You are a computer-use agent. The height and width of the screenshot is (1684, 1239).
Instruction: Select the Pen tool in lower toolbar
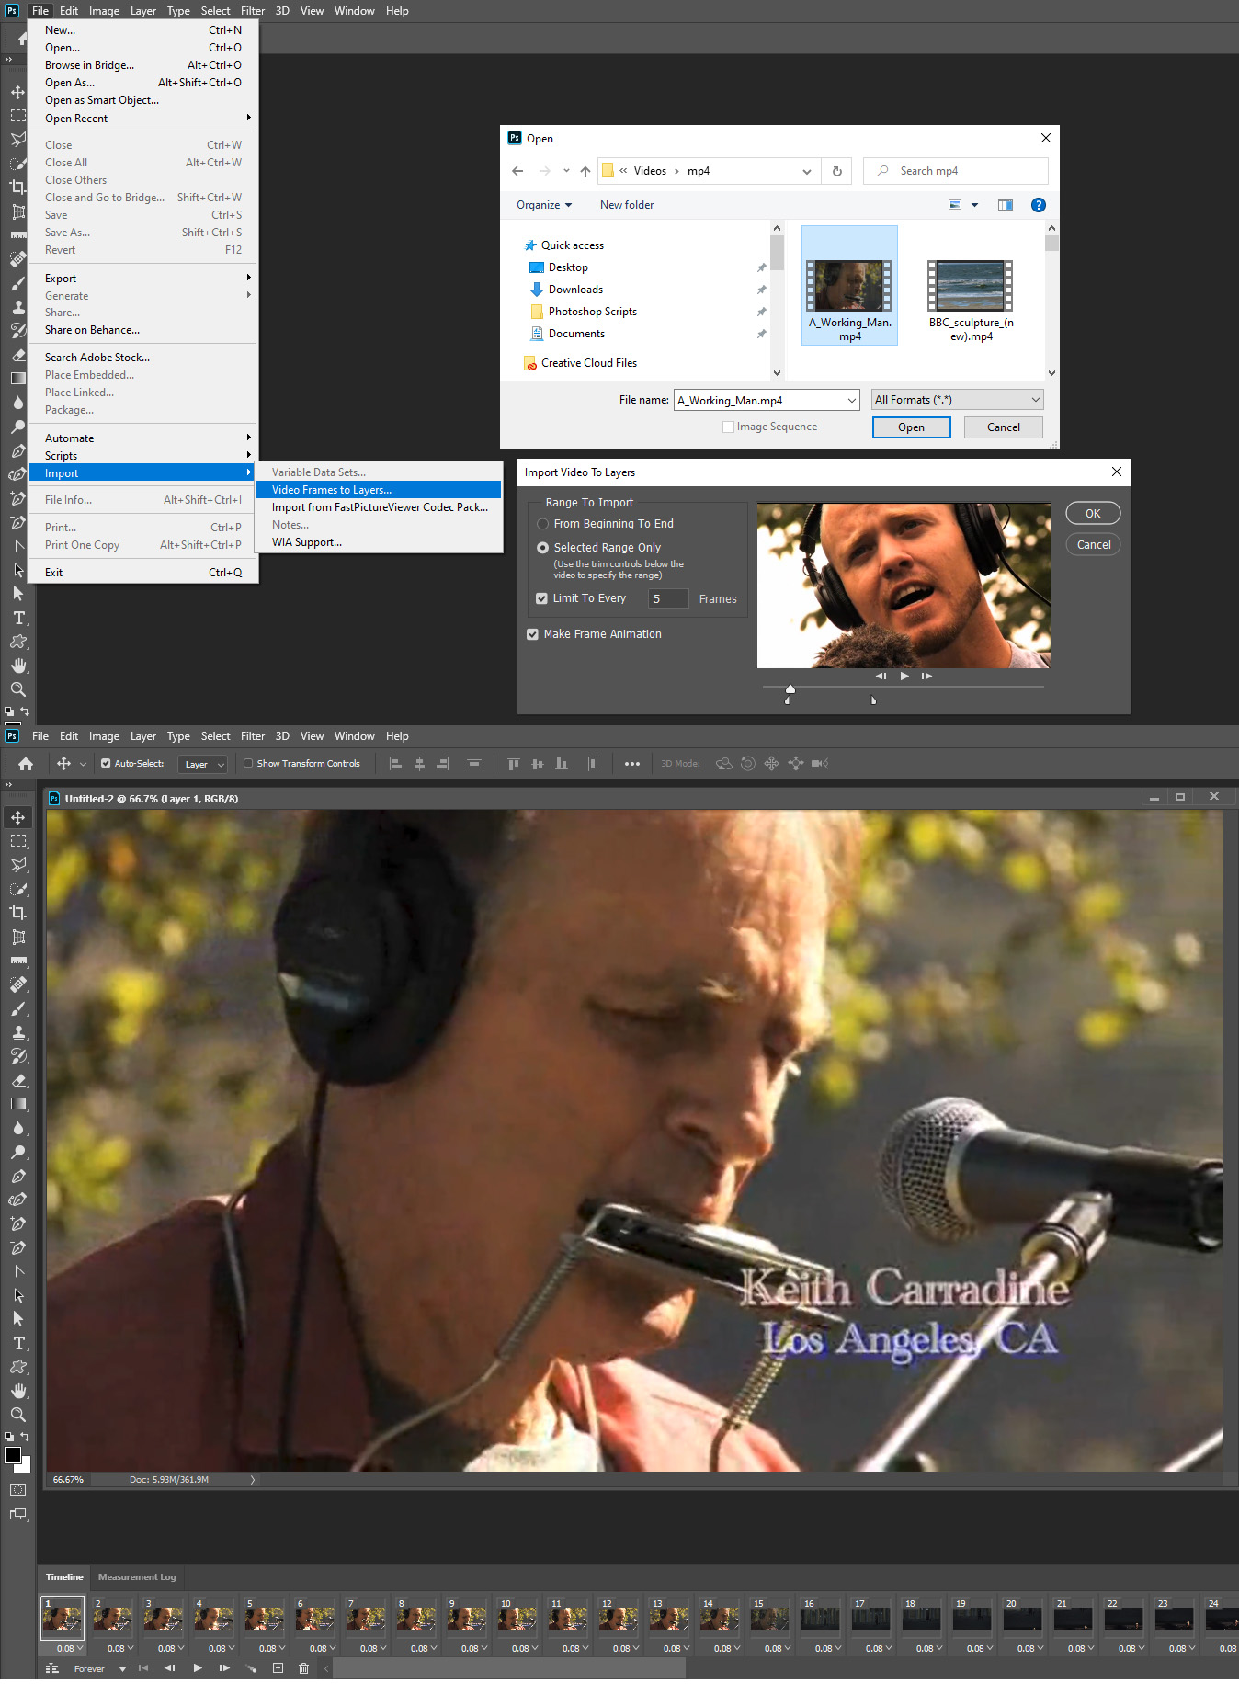click(x=18, y=1176)
